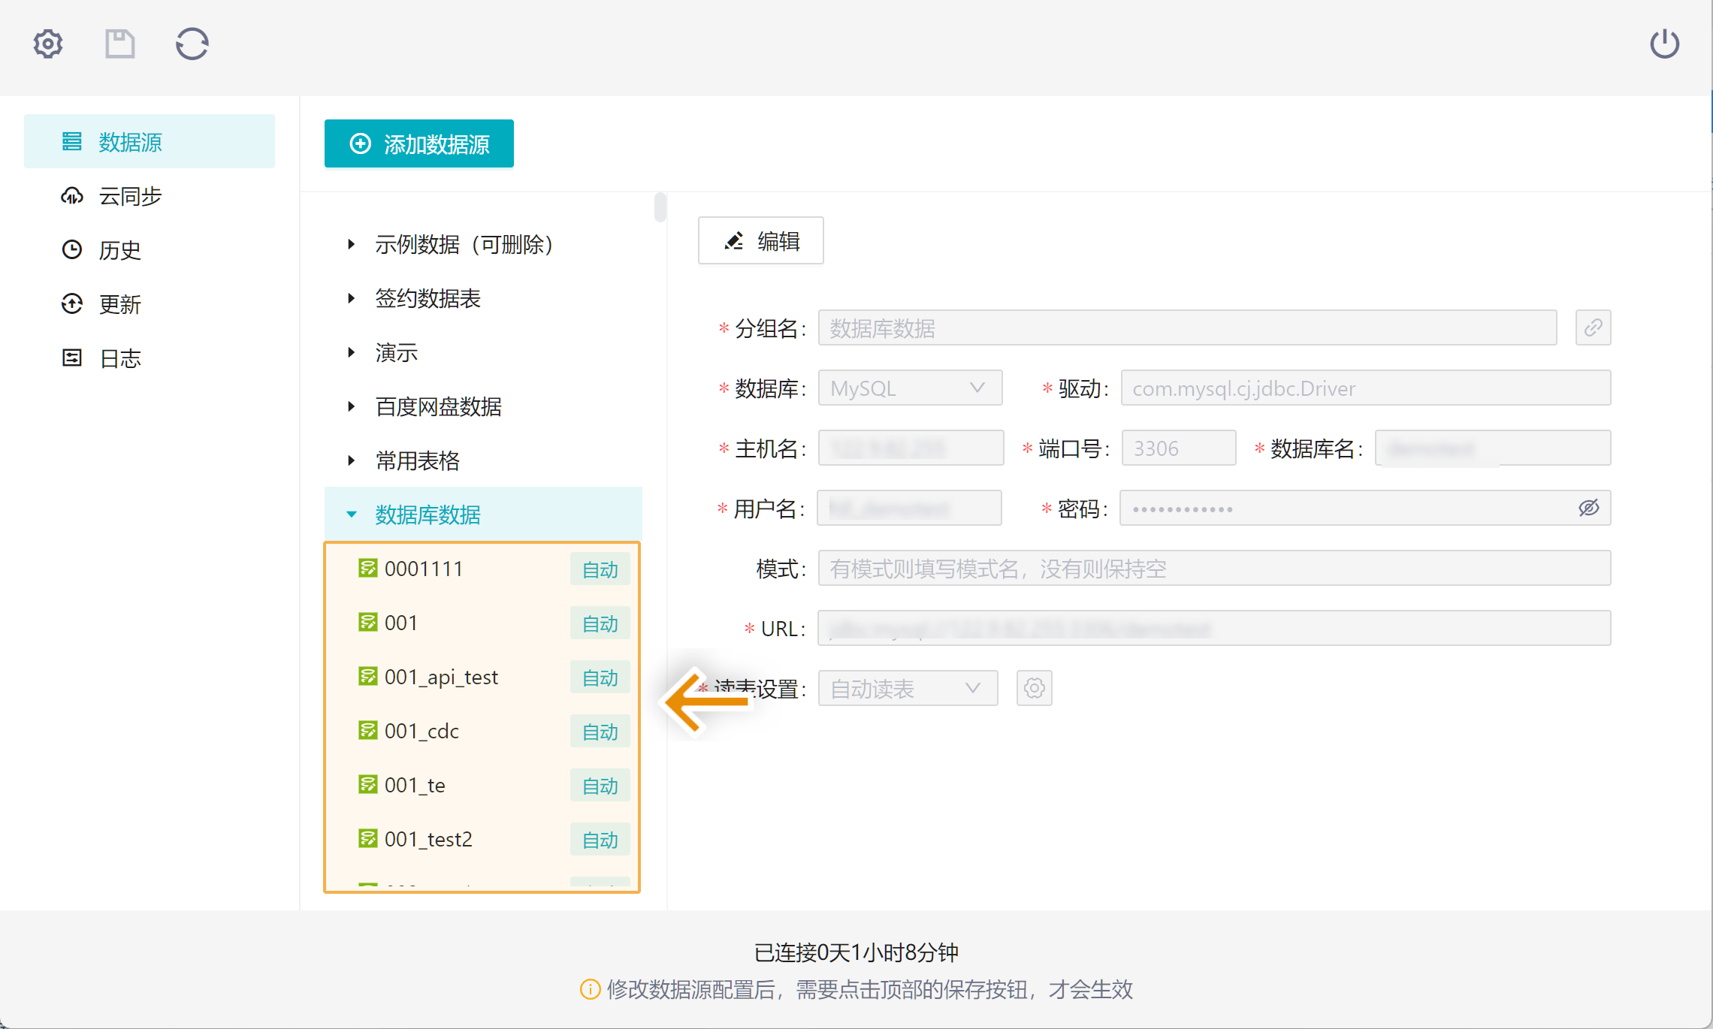The image size is (1713, 1029).
Task: Click the refresh icon in top toolbar
Action: pyautogui.click(x=192, y=44)
